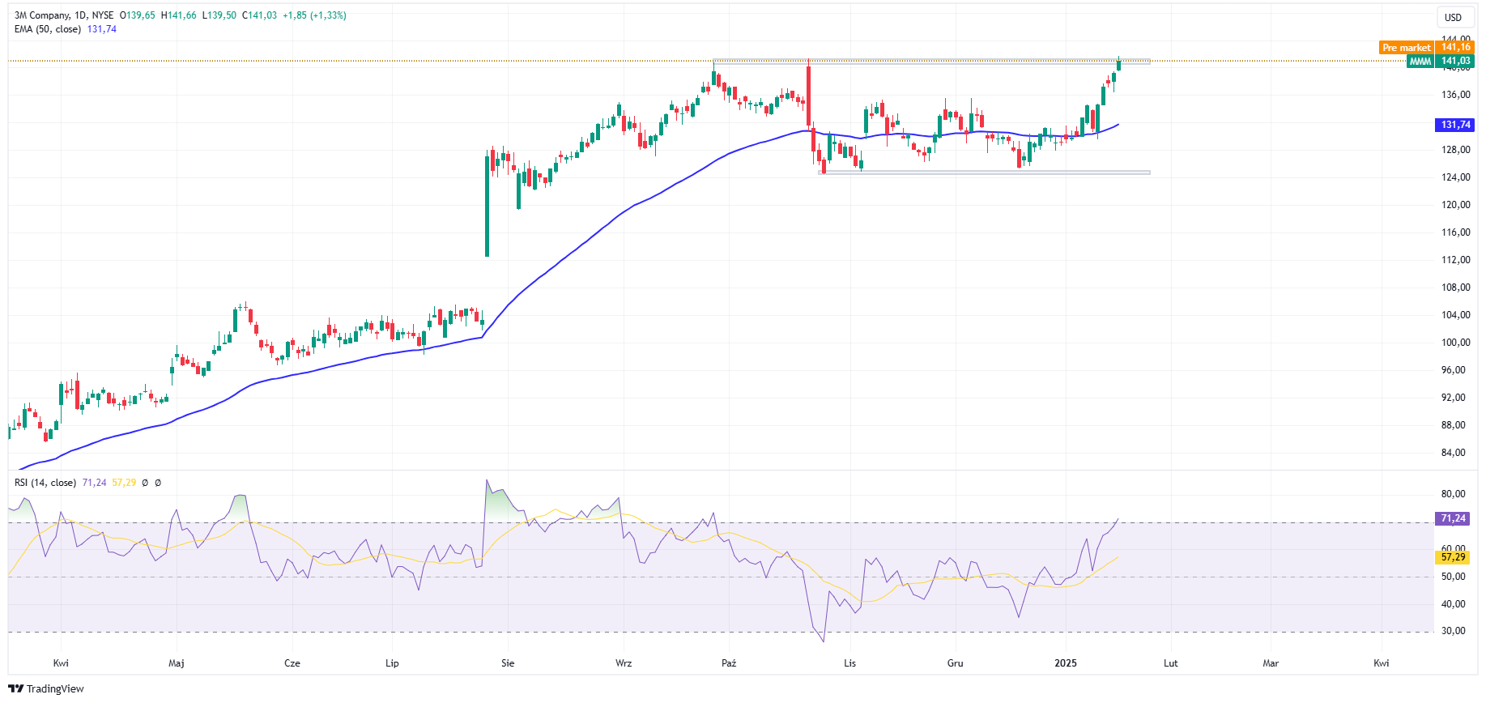Click the RSI value label 71,24 on axis

coord(1453,518)
